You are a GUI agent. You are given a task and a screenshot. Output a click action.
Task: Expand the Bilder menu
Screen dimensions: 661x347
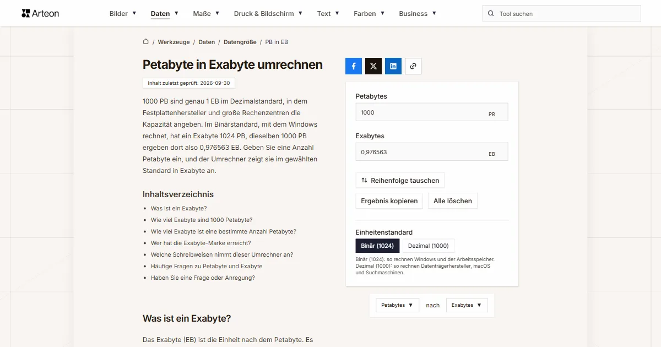tap(123, 13)
